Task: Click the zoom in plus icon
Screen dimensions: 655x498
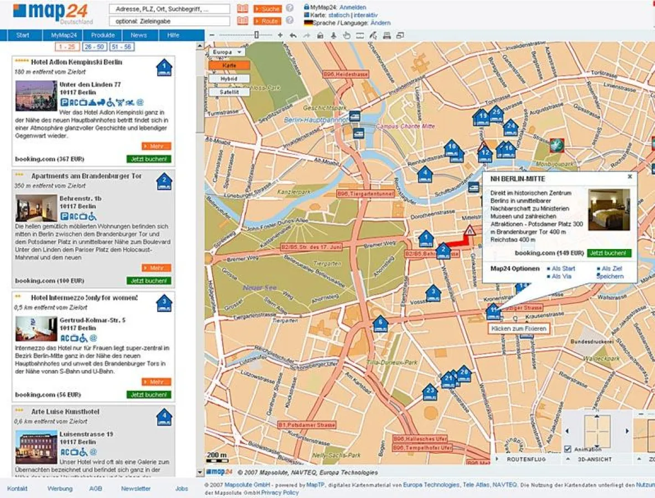Action: tap(280, 35)
